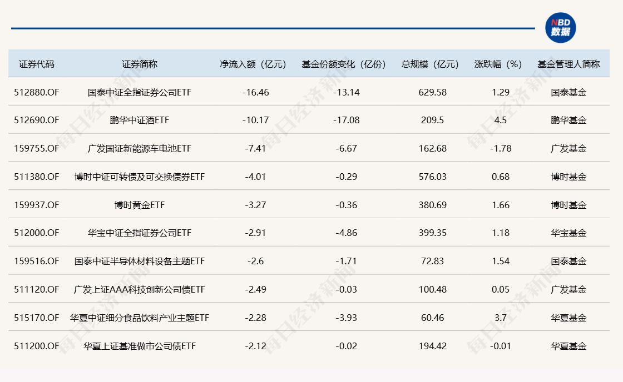Click 广发基金 in the 159755.OF row
The width and height of the screenshot is (623, 382).
568,148
